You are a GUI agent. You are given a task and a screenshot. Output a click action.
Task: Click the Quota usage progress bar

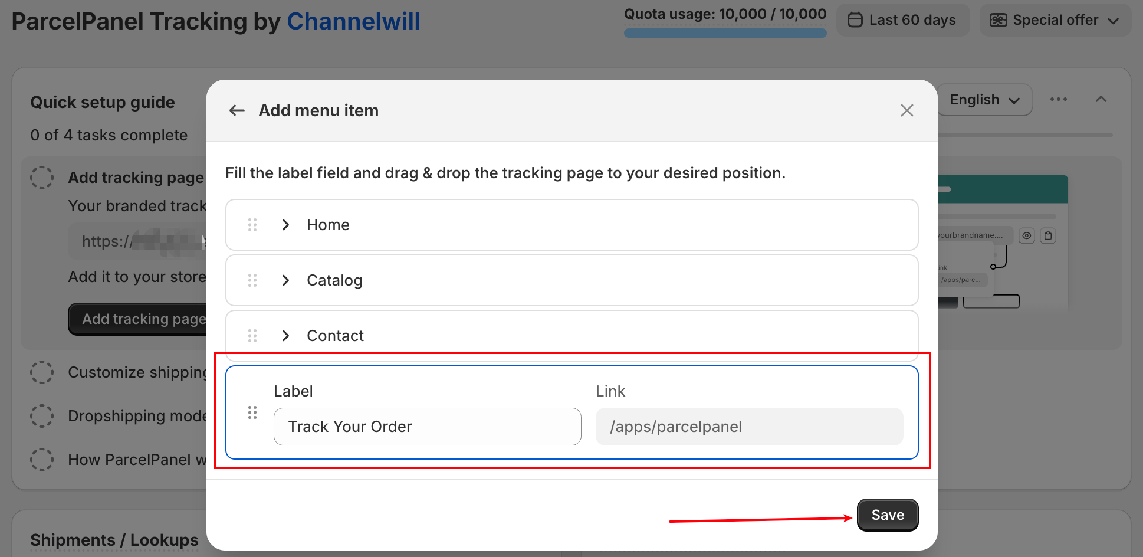725,33
